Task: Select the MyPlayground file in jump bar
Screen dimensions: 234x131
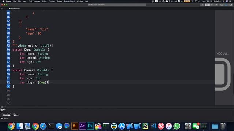Action: pos(15,9)
